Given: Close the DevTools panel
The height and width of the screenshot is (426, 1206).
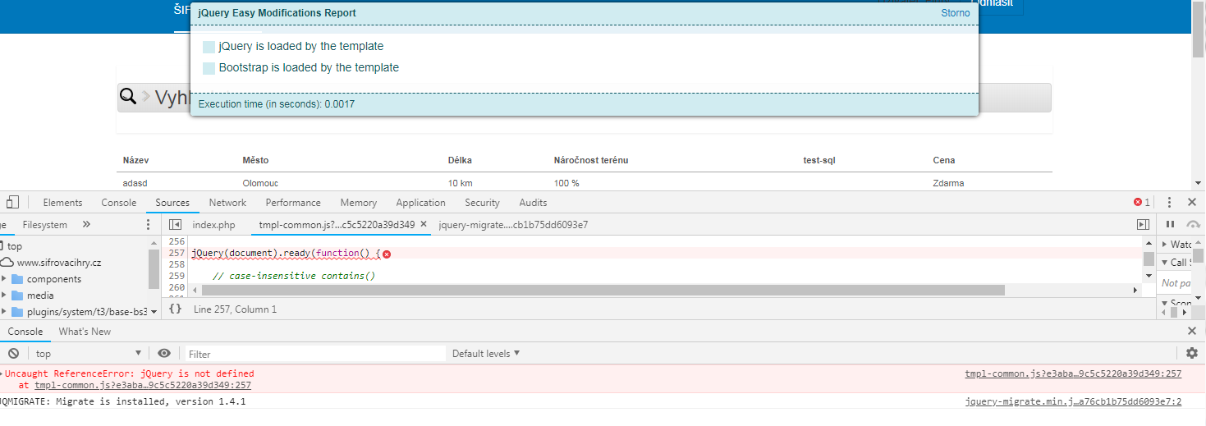Looking at the screenshot, I should point(1192,202).
